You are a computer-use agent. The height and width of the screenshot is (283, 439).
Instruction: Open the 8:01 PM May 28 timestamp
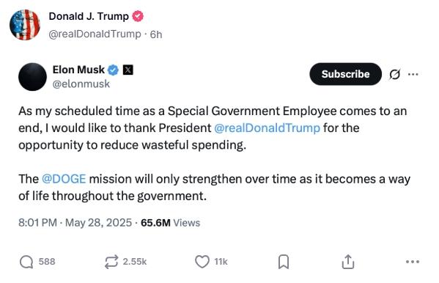[x=75, y=223]
